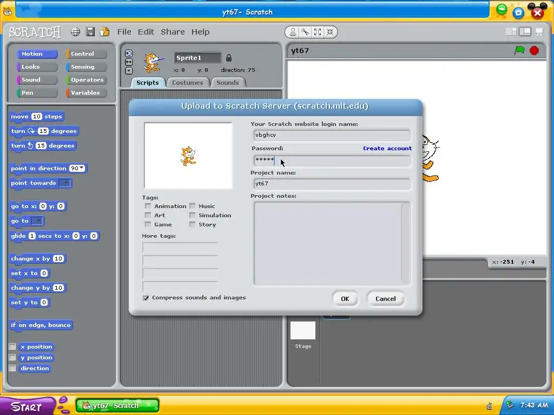
Task: Set rotation style to don't rotate
Action: (129, 71)
